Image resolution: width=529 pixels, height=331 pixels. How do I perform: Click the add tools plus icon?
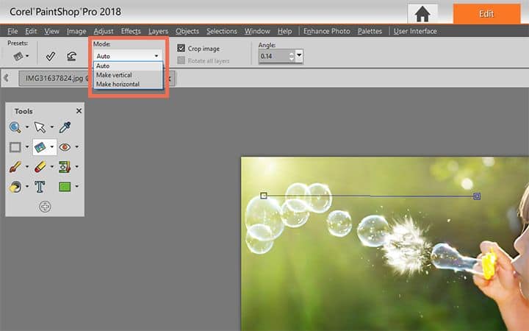tap(45, 207)
